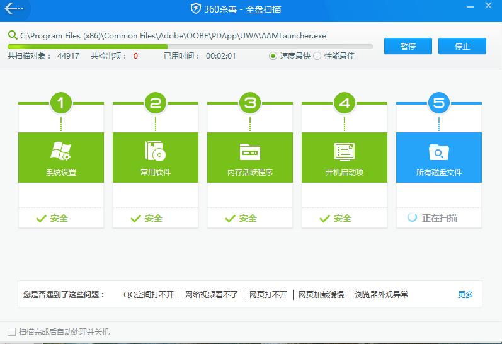Click the green checkmark under 开机启动项

[324, 219]
